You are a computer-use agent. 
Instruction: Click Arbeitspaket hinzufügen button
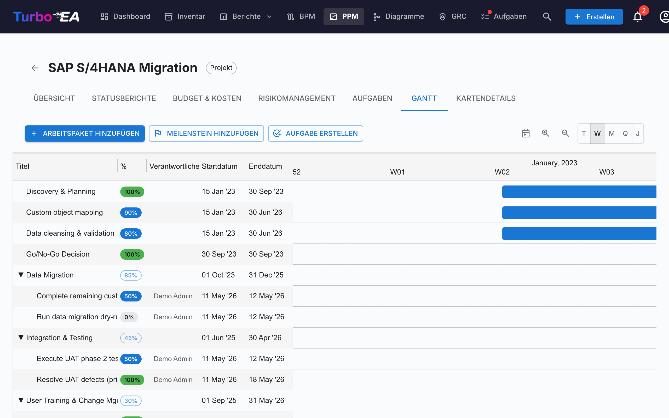85,133
